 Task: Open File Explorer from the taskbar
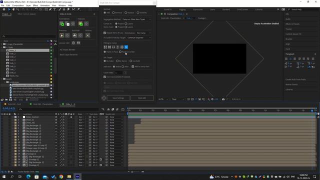(69, 176)
